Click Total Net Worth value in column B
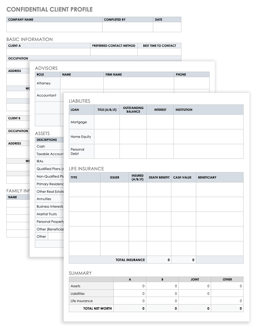This screenshot has width=256, height=330. [162, 308]
